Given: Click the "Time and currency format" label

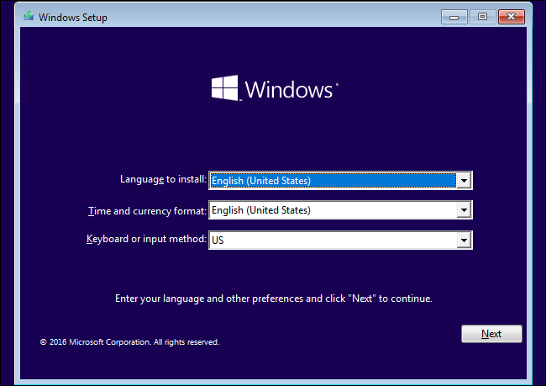Looking at the screenshot, I should click(147, 209).
